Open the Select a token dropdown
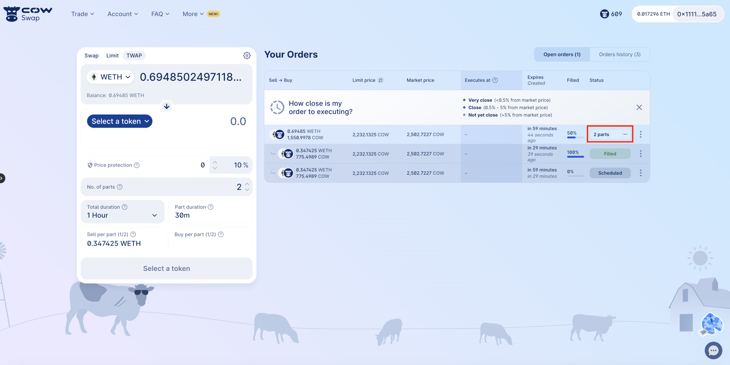 point(120,121)
